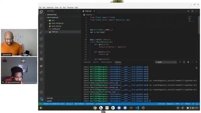This screenshot has height=113, width=201.
Task: Open notifications bell in status bar
Action: [197, 104]
